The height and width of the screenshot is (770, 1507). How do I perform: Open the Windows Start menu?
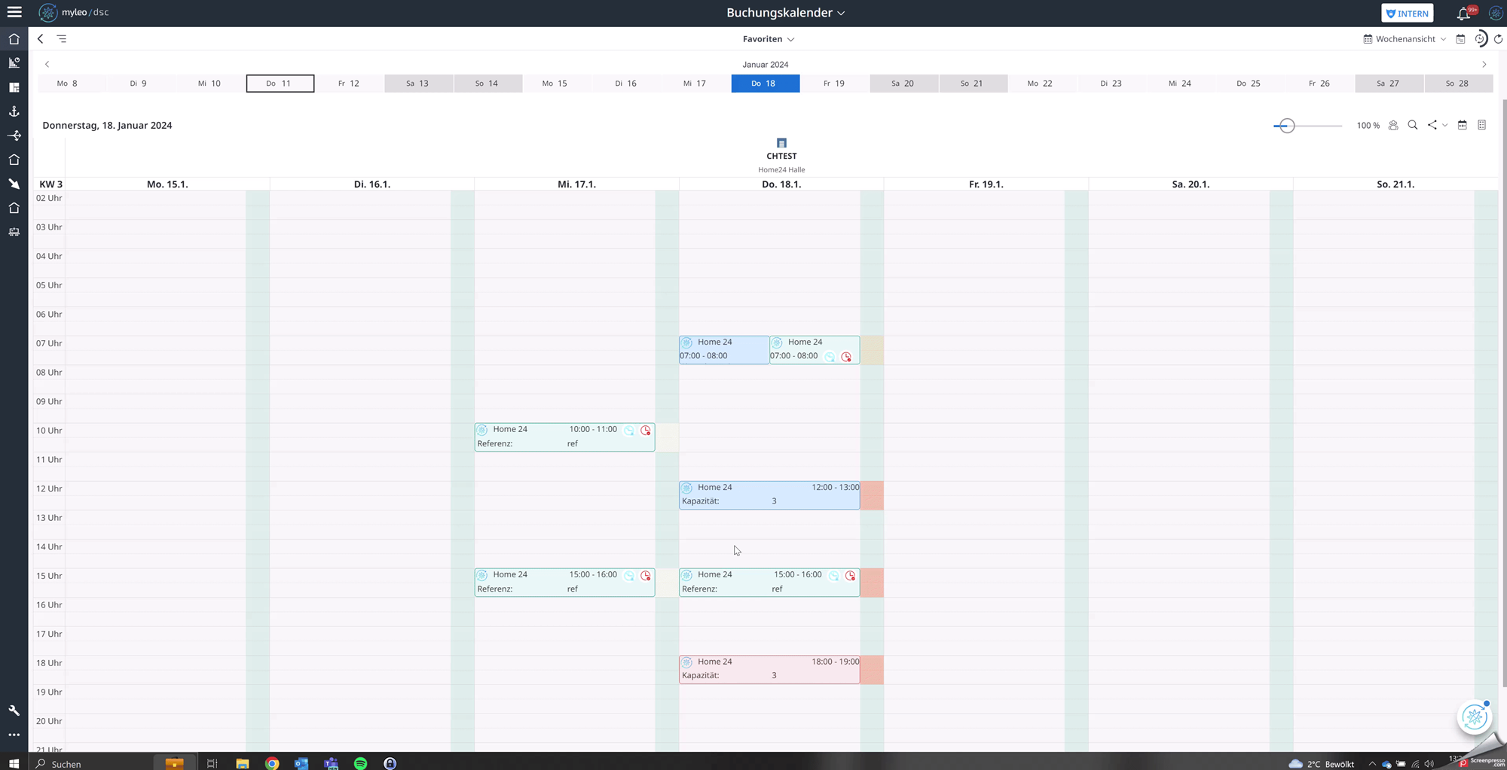[14, 763]
